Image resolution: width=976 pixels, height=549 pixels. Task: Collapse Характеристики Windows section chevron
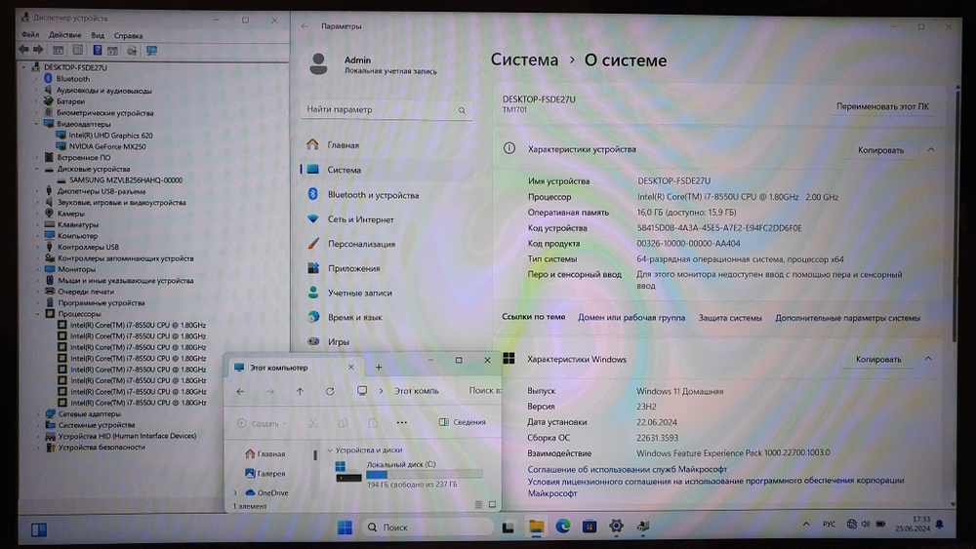pyautogui.click(x=928, y=359)
